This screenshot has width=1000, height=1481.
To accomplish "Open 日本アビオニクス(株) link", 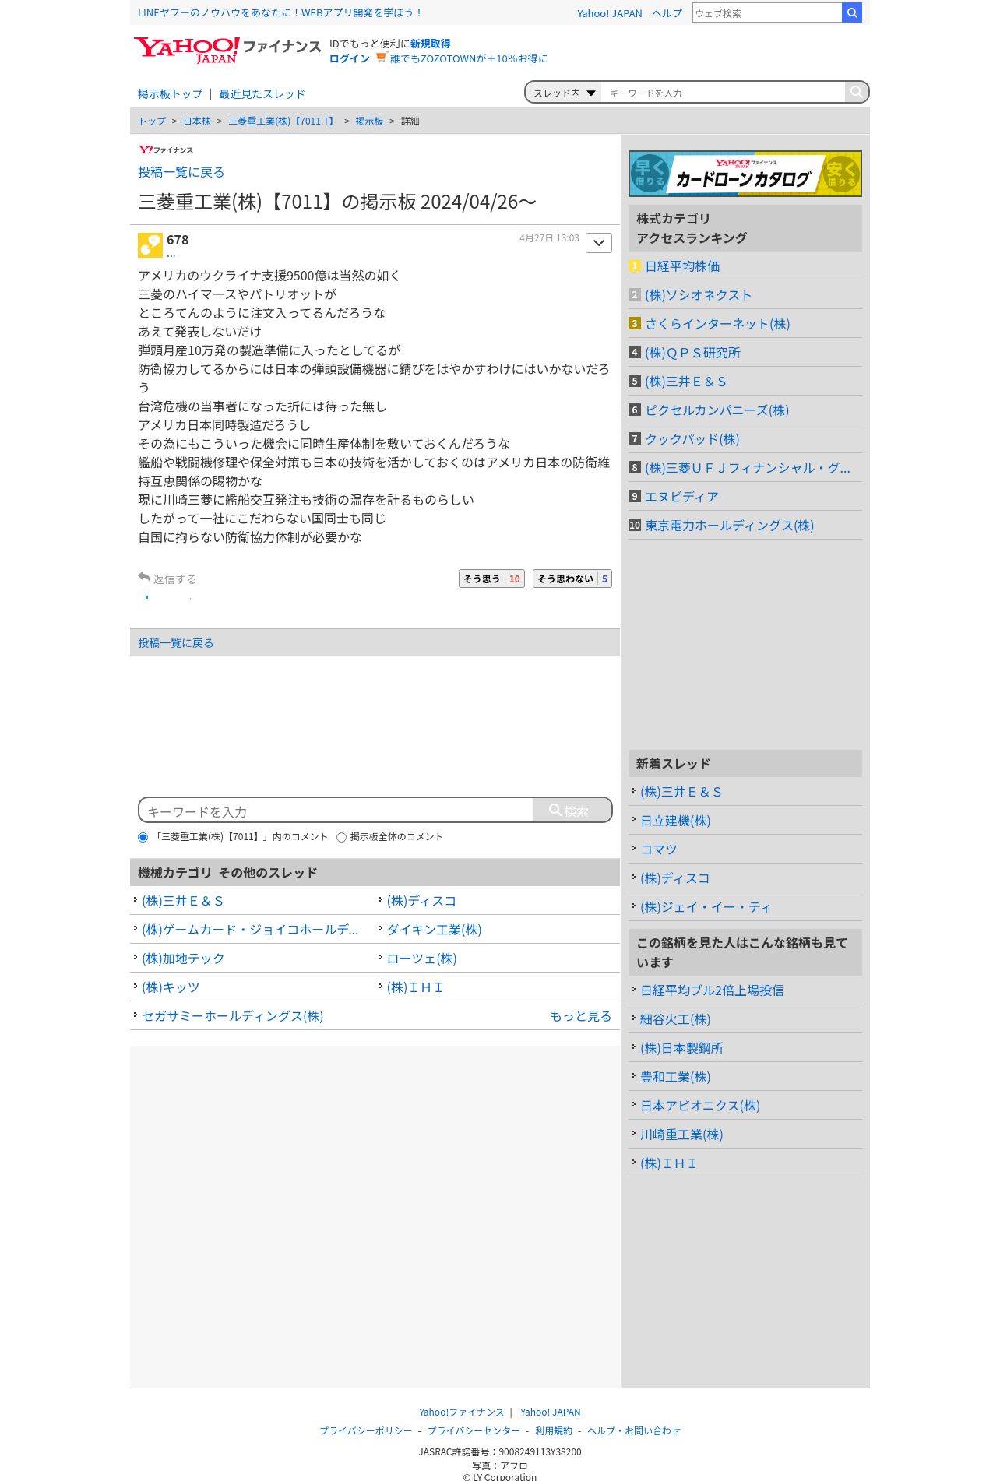I will point(700,1106).
